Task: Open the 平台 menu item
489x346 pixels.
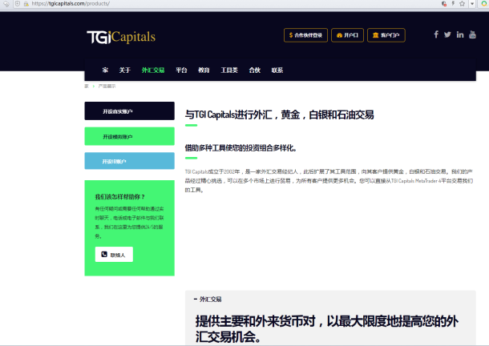Action: (x=181, y=70)
